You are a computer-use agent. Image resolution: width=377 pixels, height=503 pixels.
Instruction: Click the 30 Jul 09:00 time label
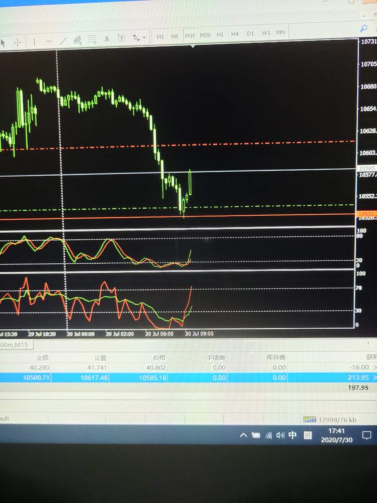coord(199,334)
